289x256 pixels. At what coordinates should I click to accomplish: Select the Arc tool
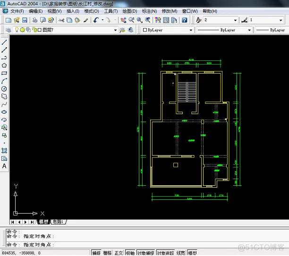4,81
